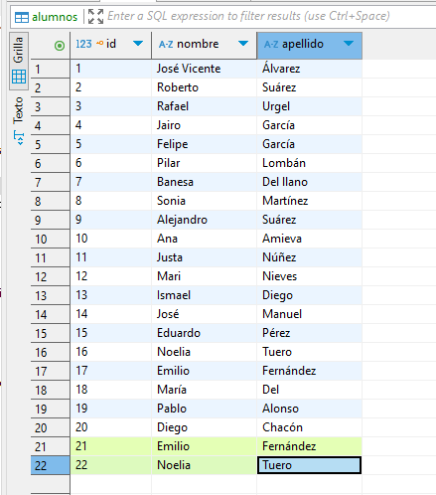Screen dimensions: 436x495
Task: Select the cell containing José Vicente
Action: coord(204,69)
